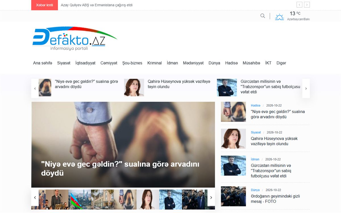
Task: Slide top story carousel right
Action: pyautogui.click(x=306, y=89)
